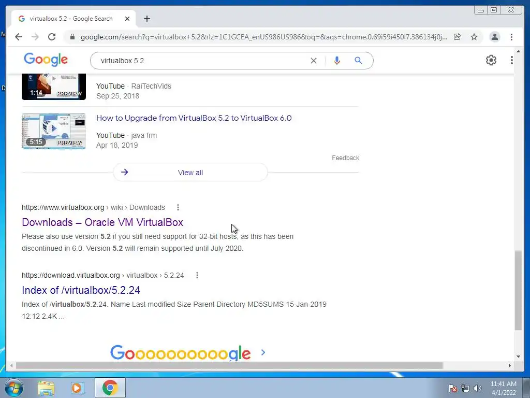Click the vertical scrollbar down arrow
Viewport: 530px width, 398px height.
click(518, 357)
